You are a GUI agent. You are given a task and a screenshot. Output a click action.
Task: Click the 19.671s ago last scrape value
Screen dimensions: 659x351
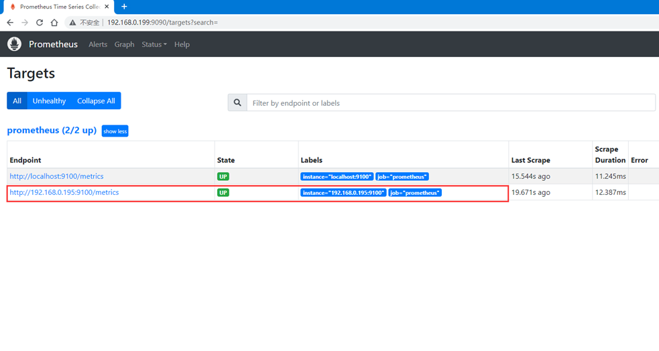click(531, 192)
